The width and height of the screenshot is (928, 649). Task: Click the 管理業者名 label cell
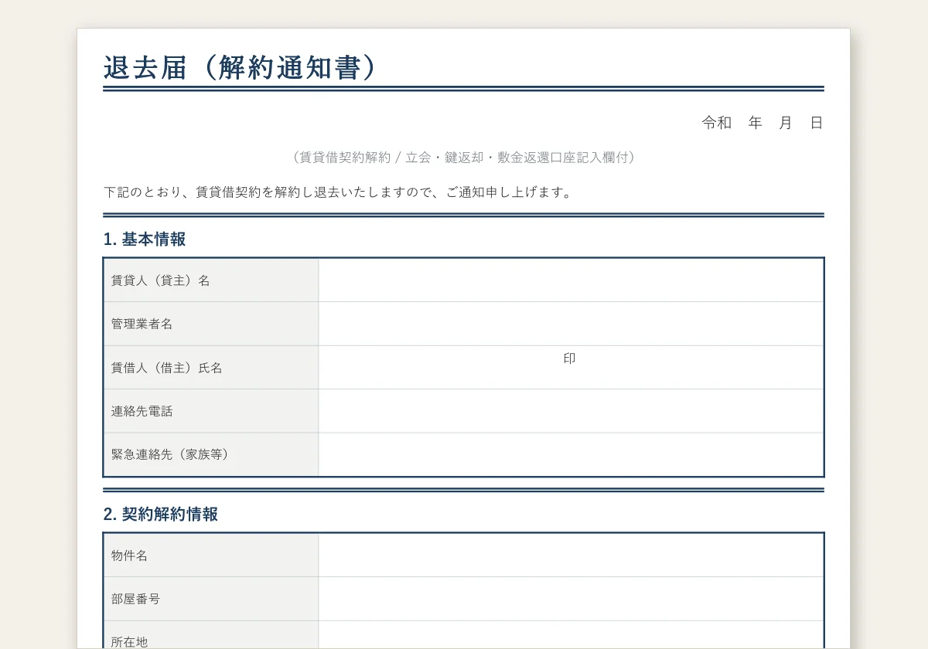point(211,324)
